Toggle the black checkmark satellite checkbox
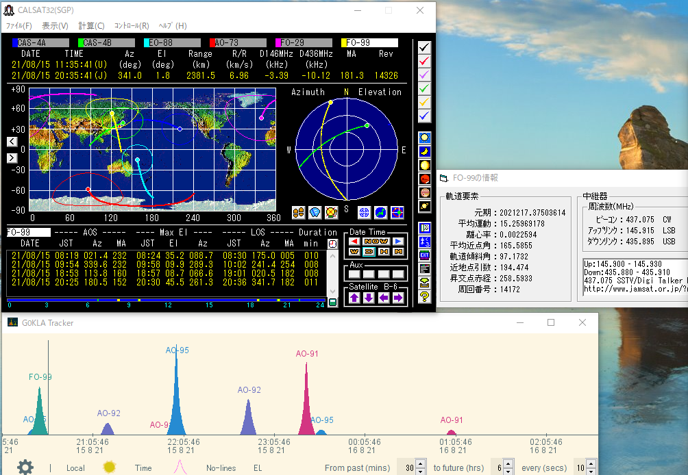Viewport: 688px width, 475px height. click(425, 47)
